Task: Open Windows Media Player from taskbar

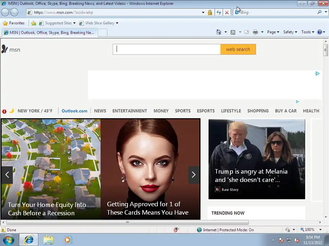Action: (68, 240)
